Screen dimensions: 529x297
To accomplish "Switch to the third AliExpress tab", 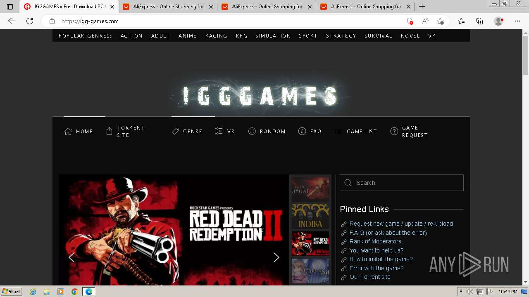I will 366,7.
